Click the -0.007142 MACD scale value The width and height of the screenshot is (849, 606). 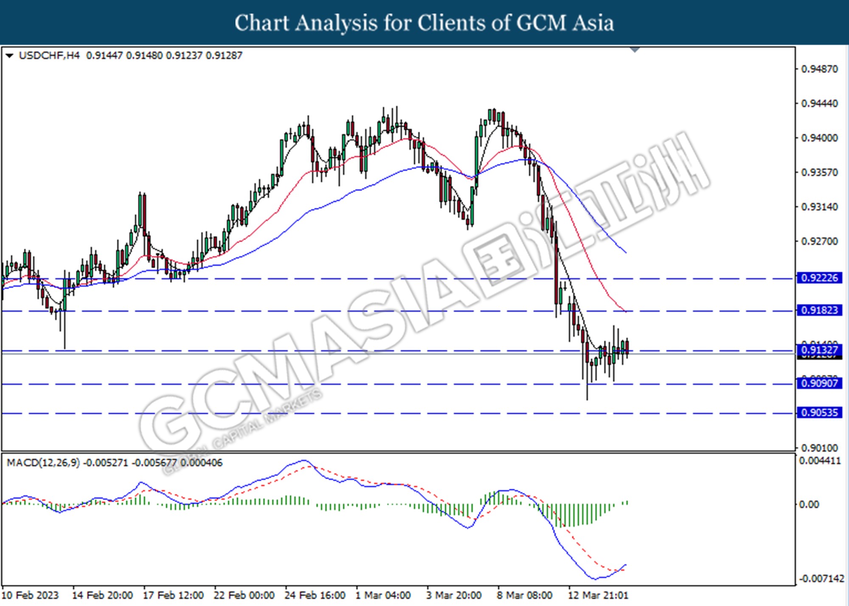tap(821, 579)
